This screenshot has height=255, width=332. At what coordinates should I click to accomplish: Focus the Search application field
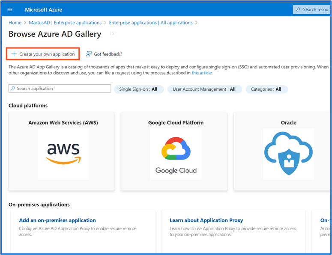tap(60, 89)
